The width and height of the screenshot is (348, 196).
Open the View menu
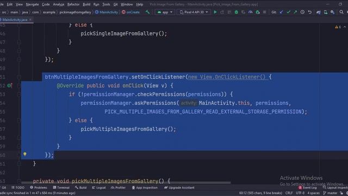tap(19, 4)
